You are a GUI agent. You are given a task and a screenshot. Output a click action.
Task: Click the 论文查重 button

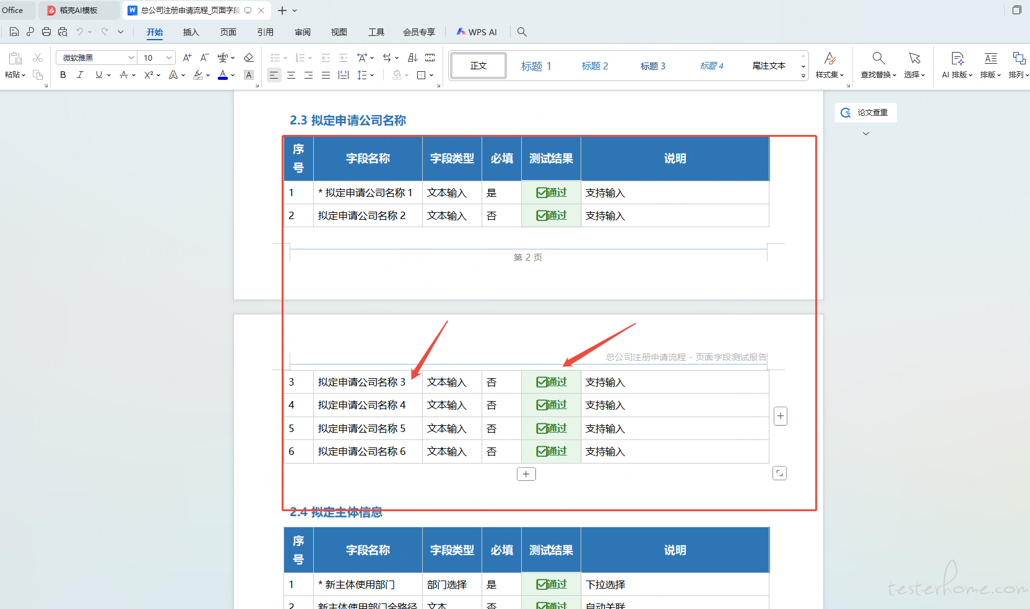[x=866, y=113]
